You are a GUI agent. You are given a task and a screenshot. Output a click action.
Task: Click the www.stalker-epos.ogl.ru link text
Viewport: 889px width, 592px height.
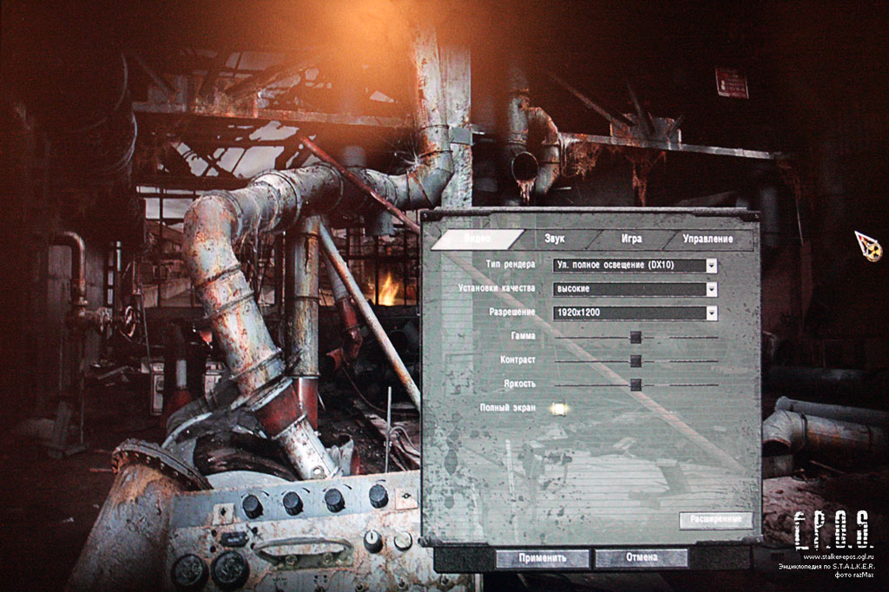(837, 556)
